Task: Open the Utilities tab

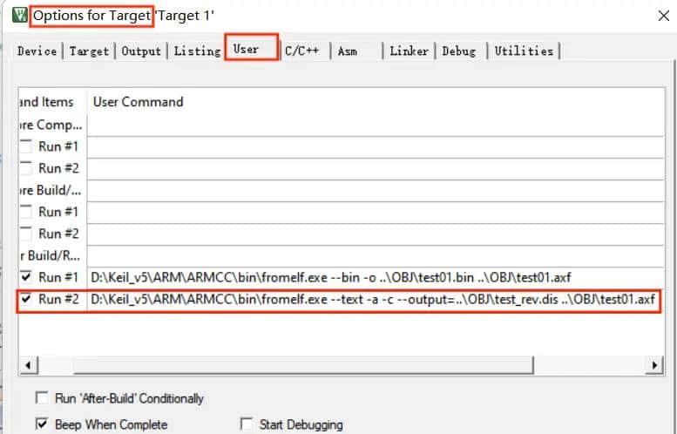Action: tap(524, 51)
